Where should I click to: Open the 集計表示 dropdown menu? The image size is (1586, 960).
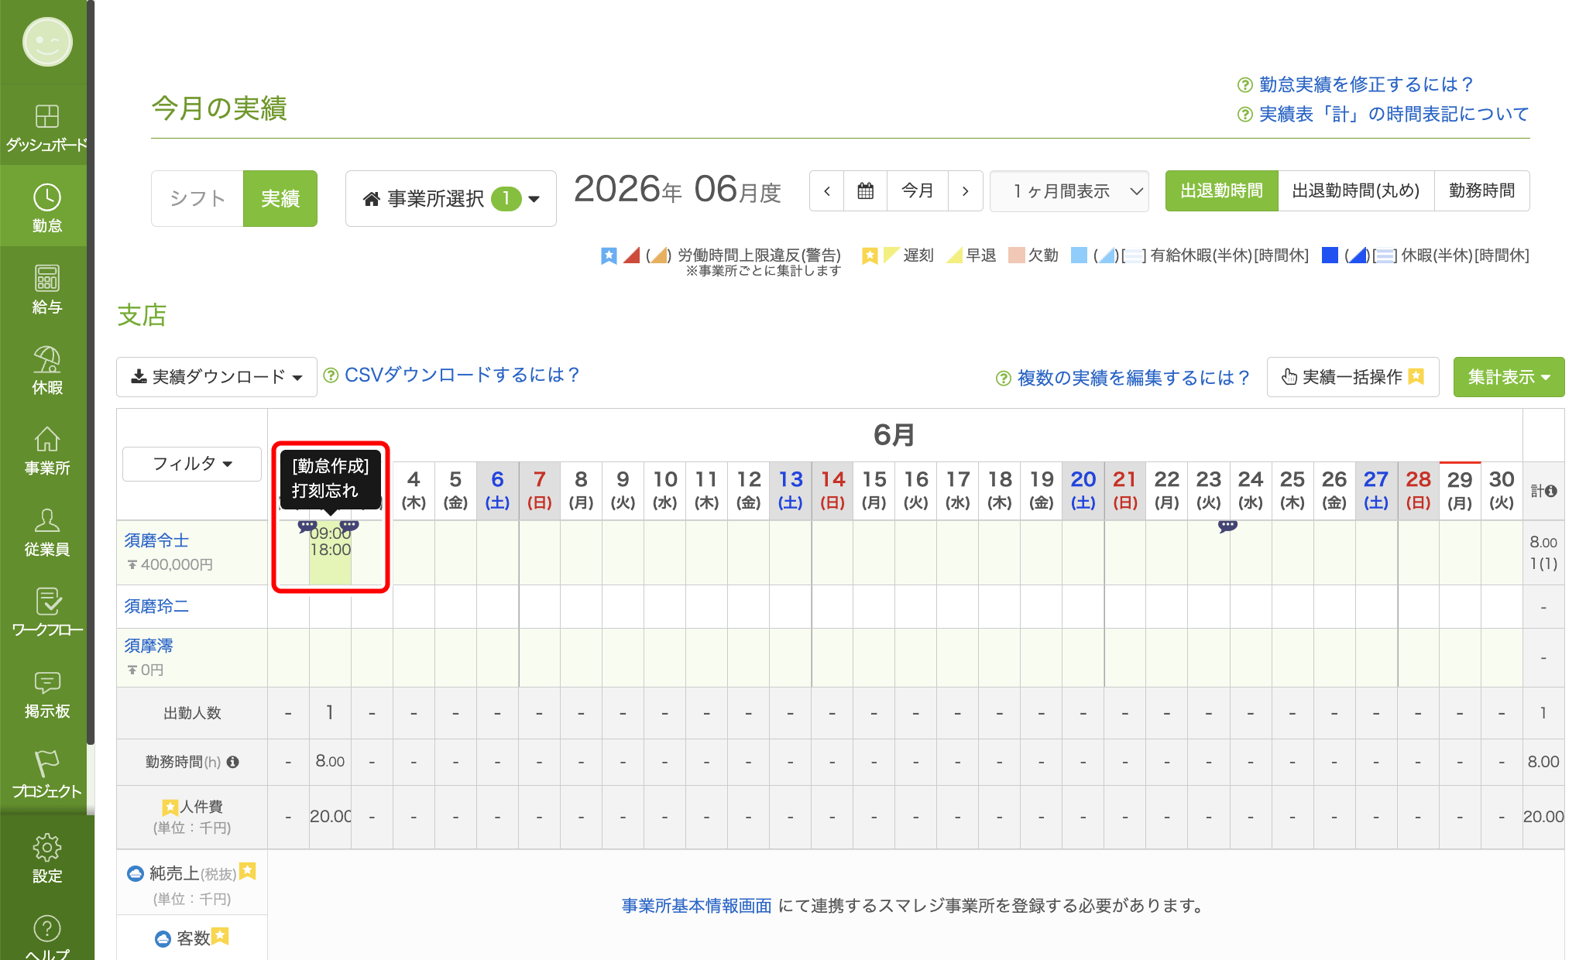tap(1509, 377)
